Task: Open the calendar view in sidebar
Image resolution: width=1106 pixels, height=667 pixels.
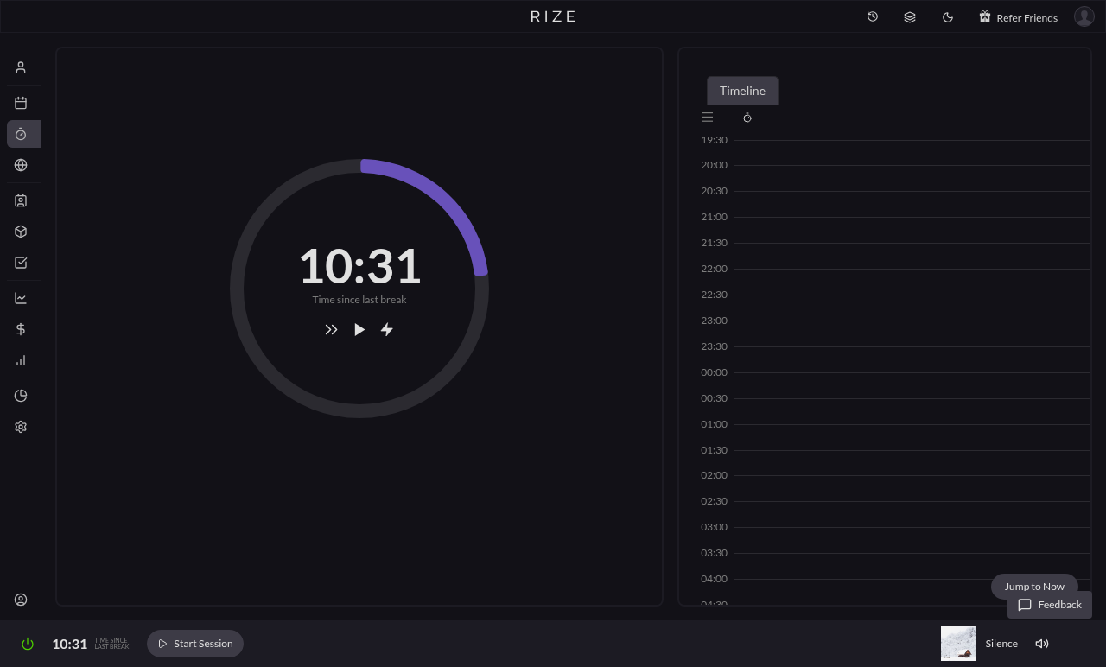Action: point(21,103)
